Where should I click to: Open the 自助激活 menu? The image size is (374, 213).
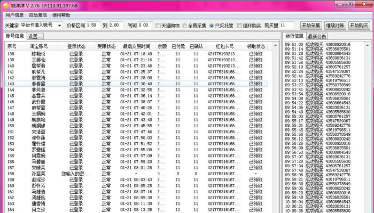tap(37, 15)
